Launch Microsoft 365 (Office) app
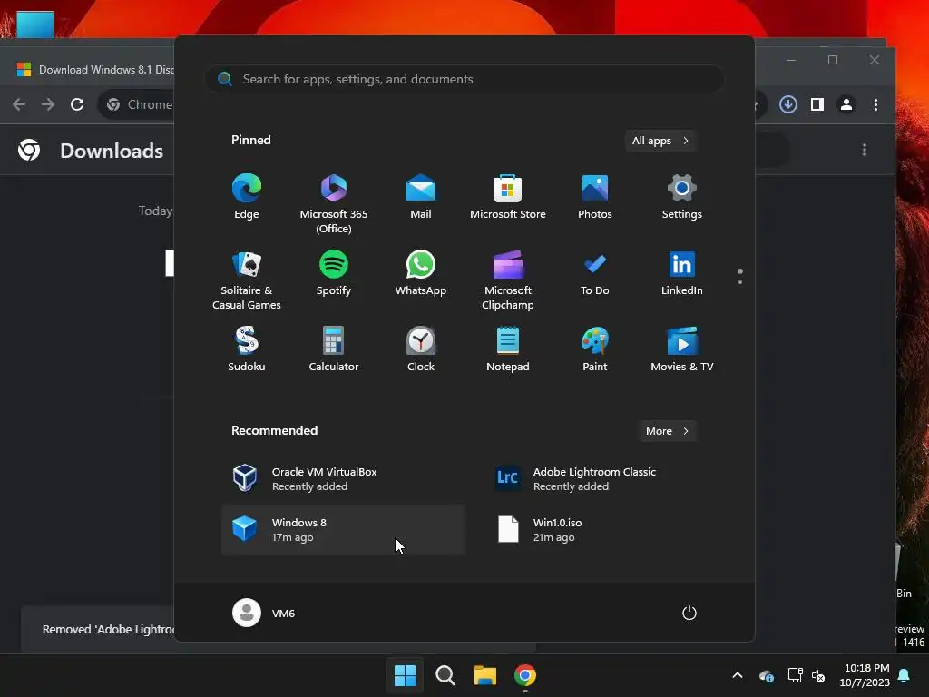 click(x=334, y=203)
